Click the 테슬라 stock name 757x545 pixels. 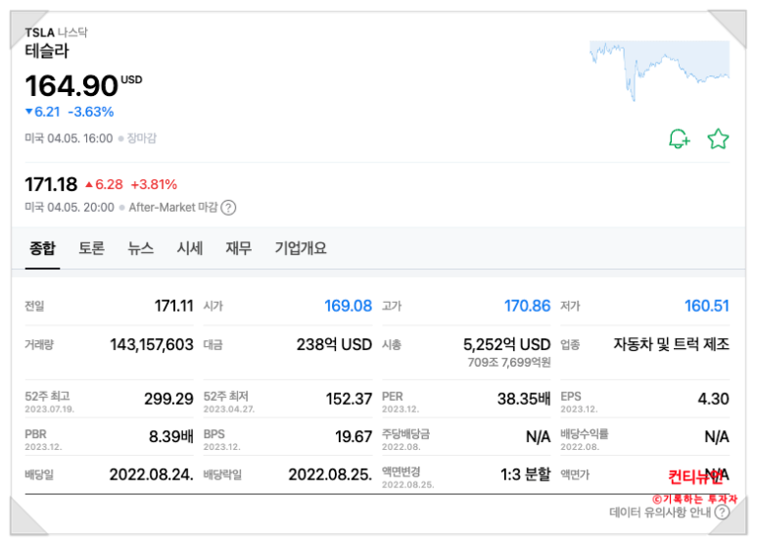pyautogui.click(x=47, y=51)
